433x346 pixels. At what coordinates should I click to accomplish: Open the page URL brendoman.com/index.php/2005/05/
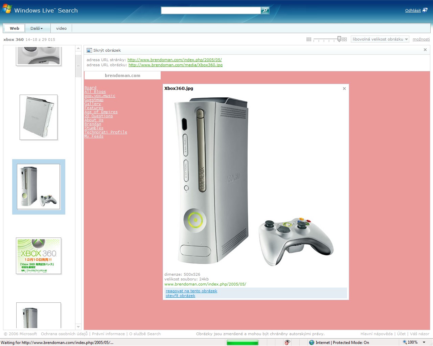tap(175, 60)
